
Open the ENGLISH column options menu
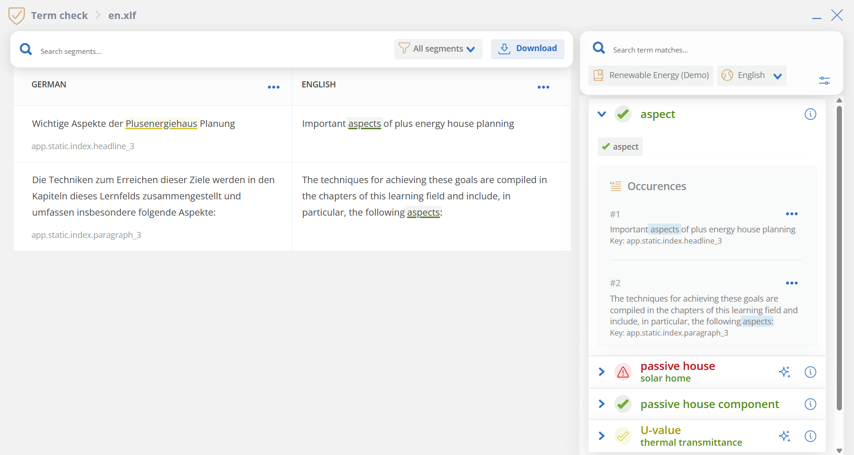pyautogui.click(x=543, y=87)
